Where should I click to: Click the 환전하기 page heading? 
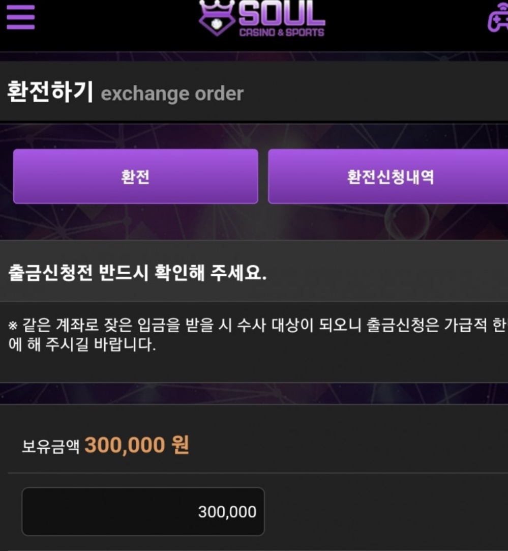[x=50, y=93]
